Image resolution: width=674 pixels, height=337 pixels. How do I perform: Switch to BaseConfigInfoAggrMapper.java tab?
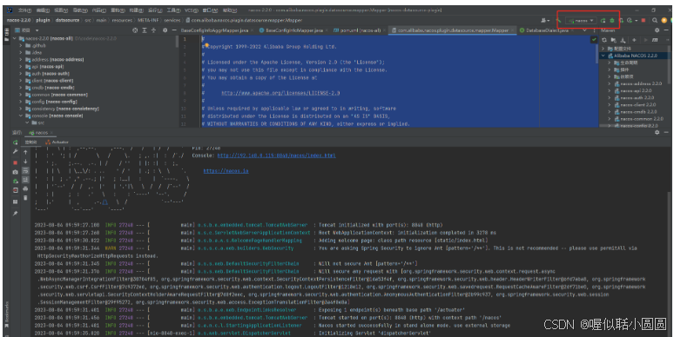pos(214,30)
